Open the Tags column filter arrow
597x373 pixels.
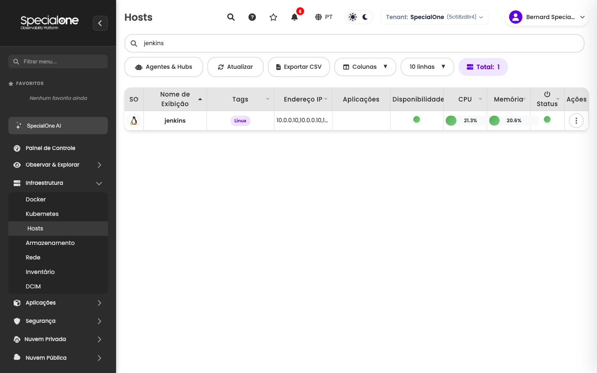268,99
